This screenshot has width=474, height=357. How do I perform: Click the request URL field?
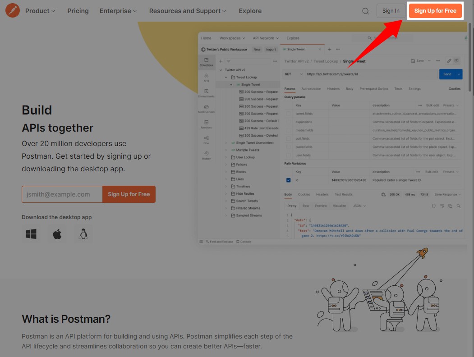(x=371, y=74)
